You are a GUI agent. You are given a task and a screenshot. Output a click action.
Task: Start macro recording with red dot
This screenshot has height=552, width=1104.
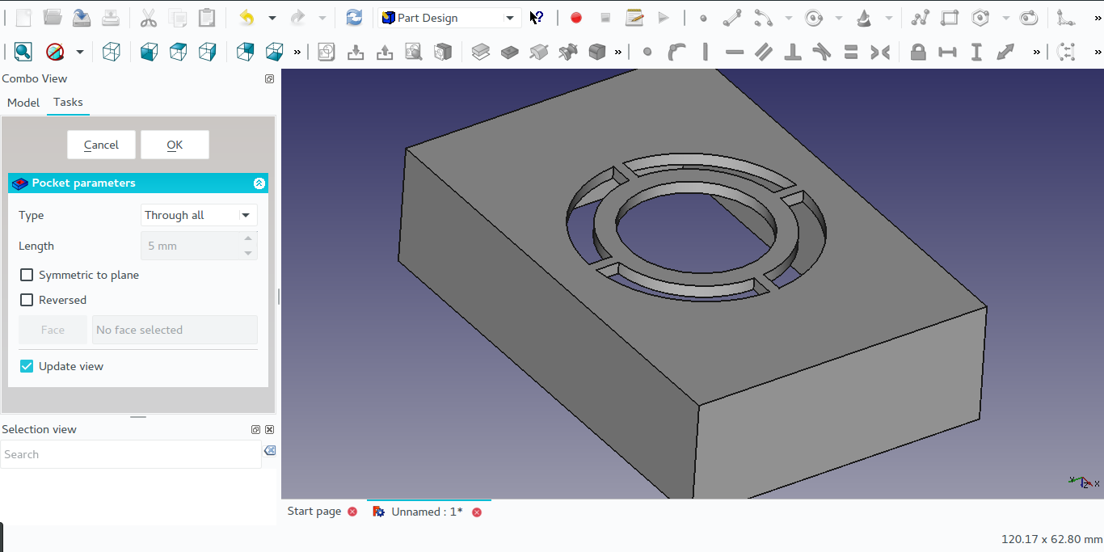click(x=575, y=18)
